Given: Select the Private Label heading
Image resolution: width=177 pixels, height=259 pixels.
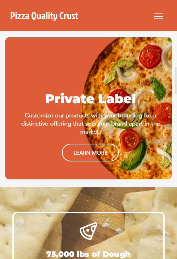Looking at the screenshot, I should pos(90,99).
